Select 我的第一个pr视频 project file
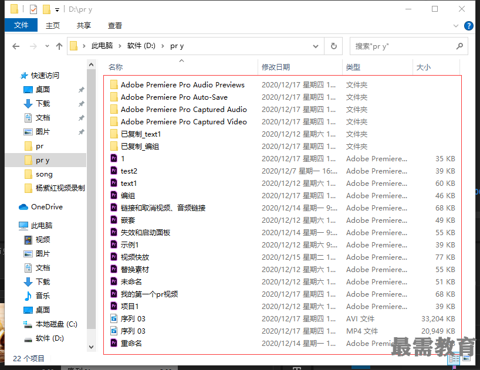The width and height of the screenshot is (480, 370). 149,294
